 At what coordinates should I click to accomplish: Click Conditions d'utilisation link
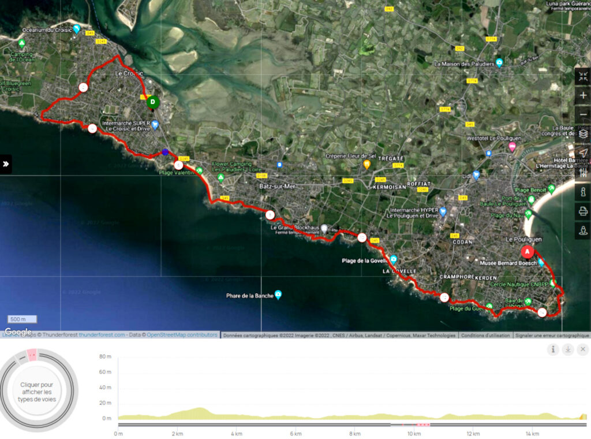(484, 335)
